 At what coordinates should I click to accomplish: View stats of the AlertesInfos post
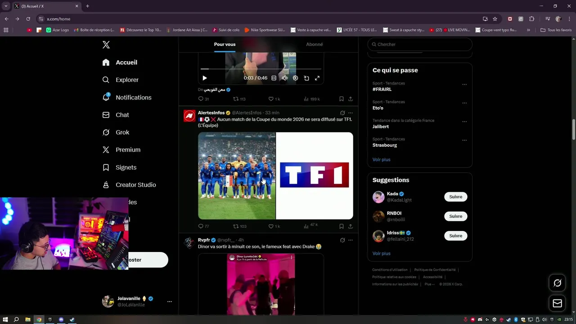click(x=310, y=226)
